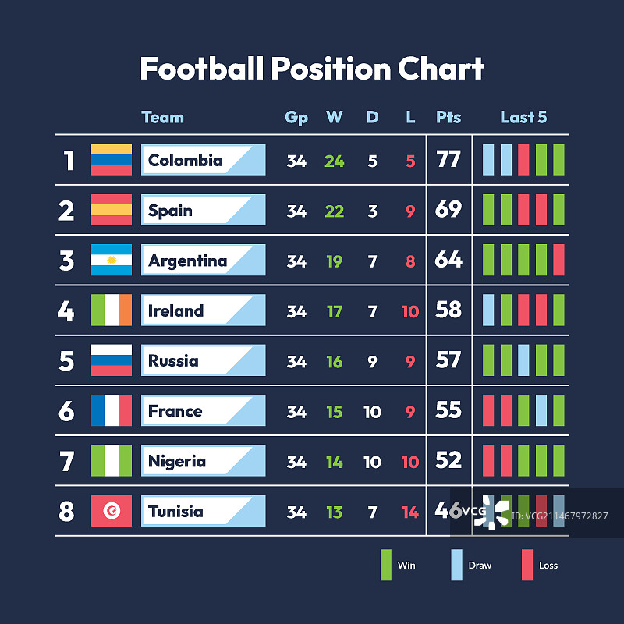Click the Football Position Chart title
The image size is (624, 624).
(x=312, y=69)
